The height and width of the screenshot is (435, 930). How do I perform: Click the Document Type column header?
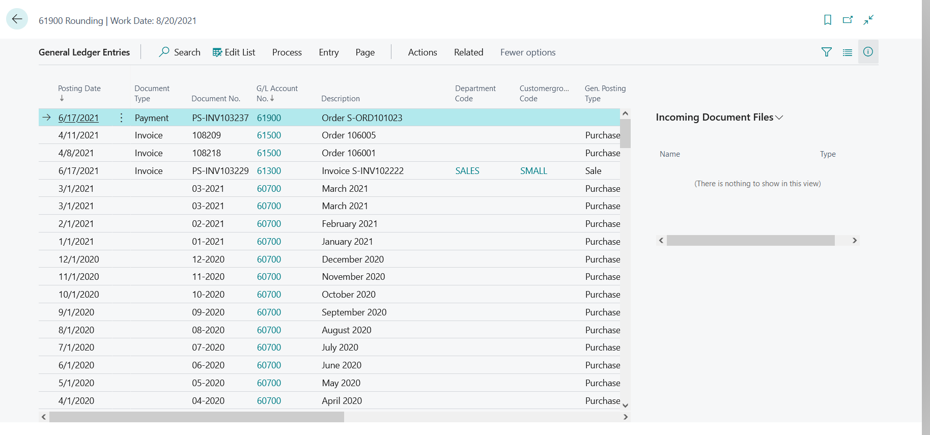152,93
